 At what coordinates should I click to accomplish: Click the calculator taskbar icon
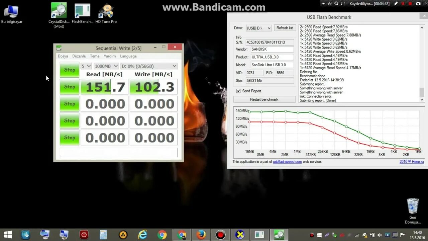pos(103,235)
